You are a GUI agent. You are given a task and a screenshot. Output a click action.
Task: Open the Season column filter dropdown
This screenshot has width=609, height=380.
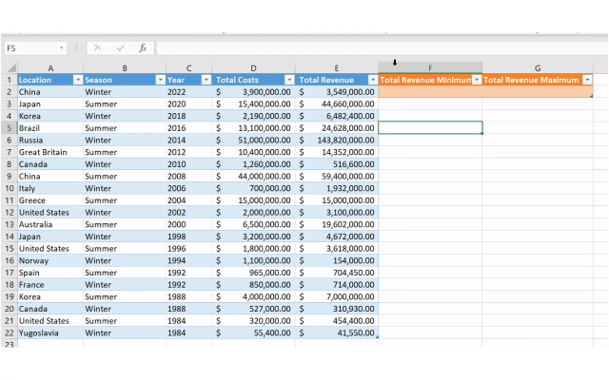161,80
